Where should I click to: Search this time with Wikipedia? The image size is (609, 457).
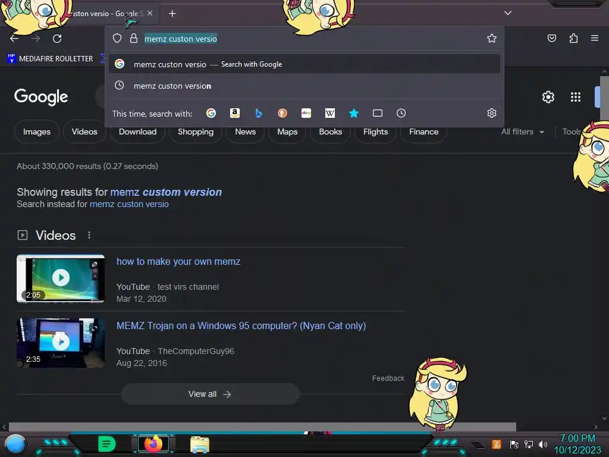pos(329,113)
